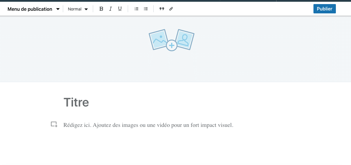Add a cover image via photo icon
Viewport: 351px width, 165px height.
click(x=172, y=40)
